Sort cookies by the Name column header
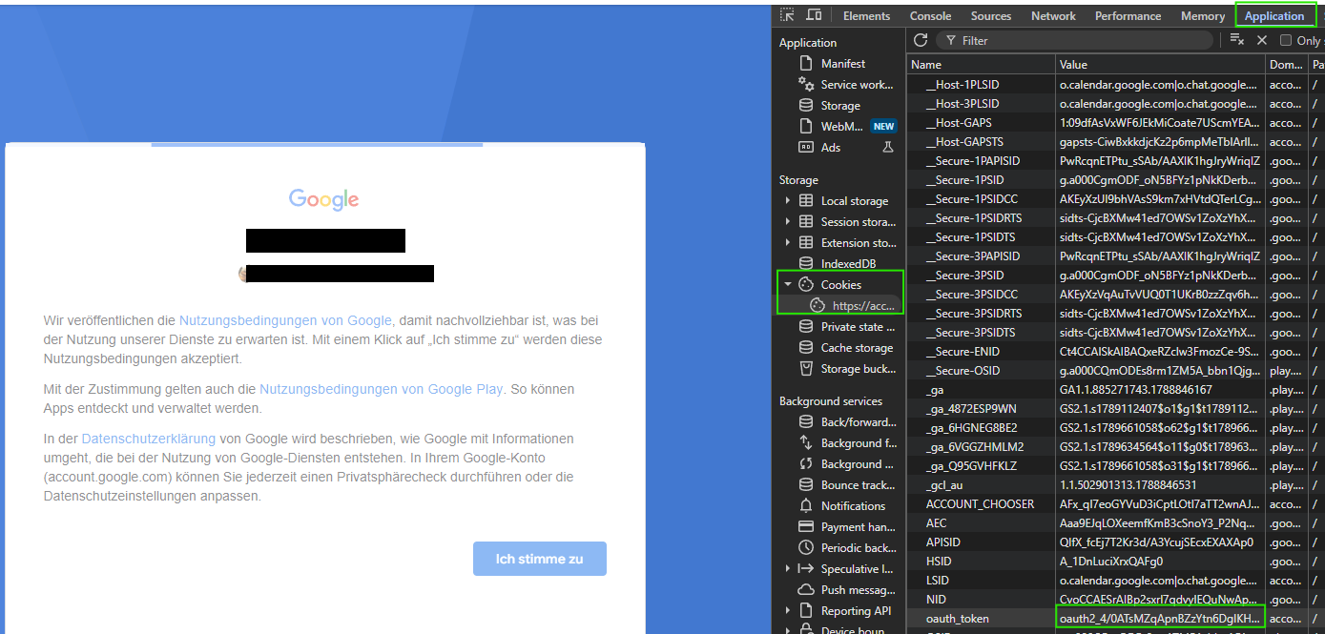Image resolution: width=1325 pixels, height=634 pixels. click(981, 65)
